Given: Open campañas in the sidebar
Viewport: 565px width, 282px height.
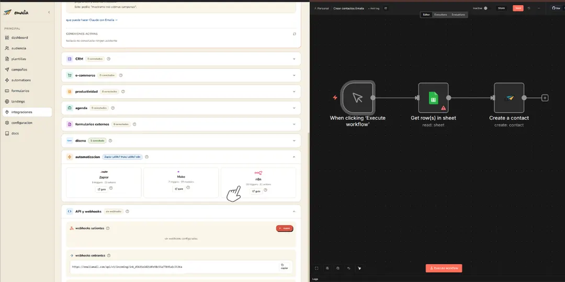Looking at the screenshot, I should pyautogui.click(x=19, y=69).
